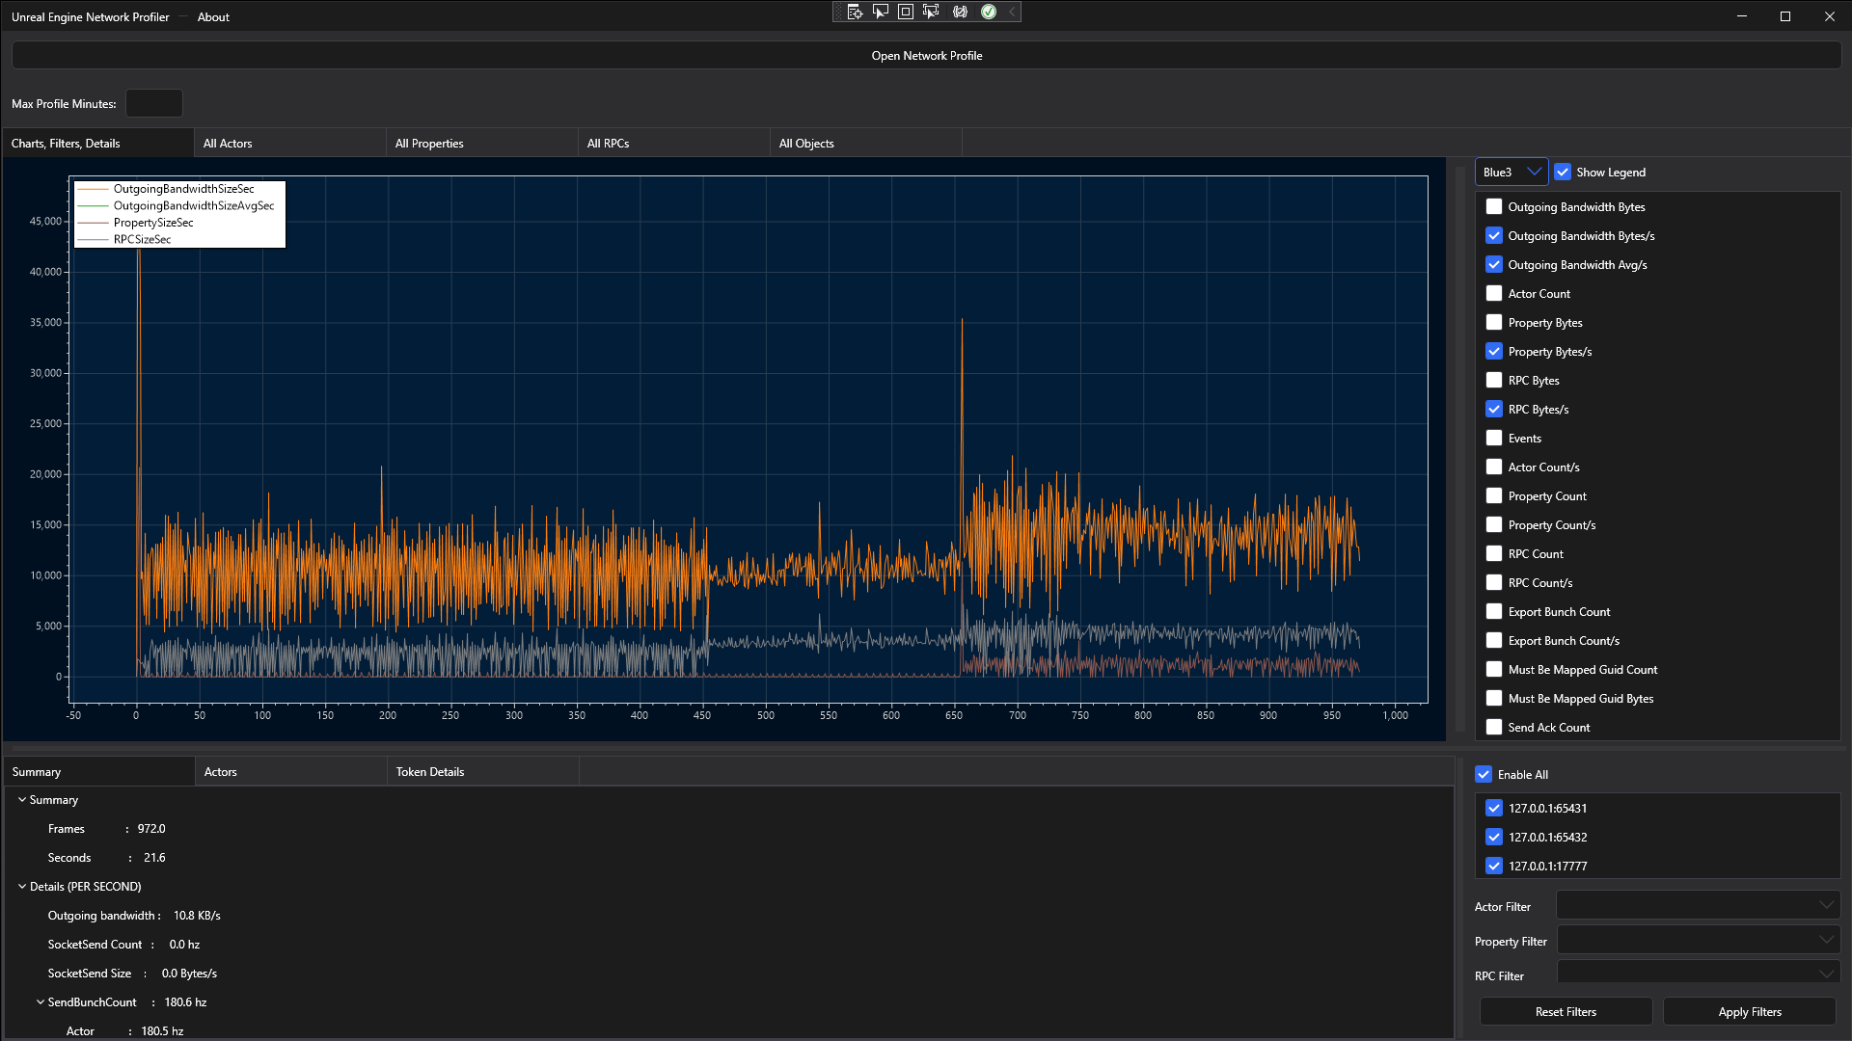Expand the Actor Filter dropdown
The height and width of the screenshot is (1041, 1852).
(x=1827, y=905)
